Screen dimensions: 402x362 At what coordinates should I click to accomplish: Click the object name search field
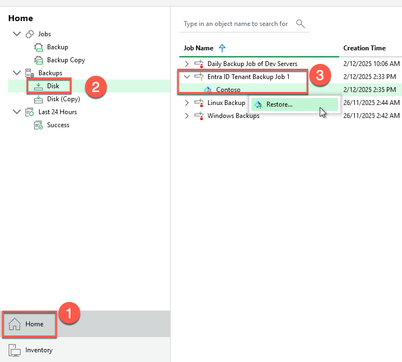(x=236, y=24)
